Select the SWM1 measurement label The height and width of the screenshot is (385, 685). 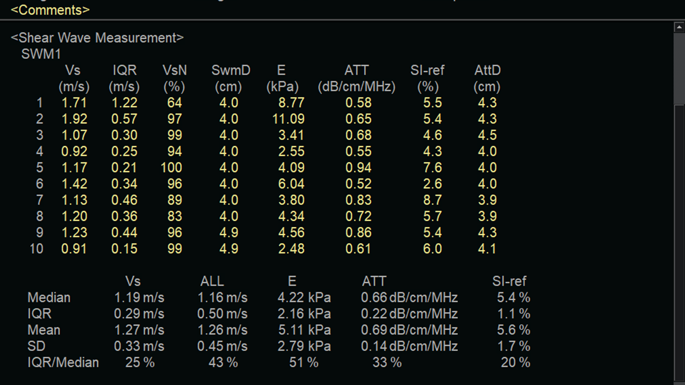41,54
